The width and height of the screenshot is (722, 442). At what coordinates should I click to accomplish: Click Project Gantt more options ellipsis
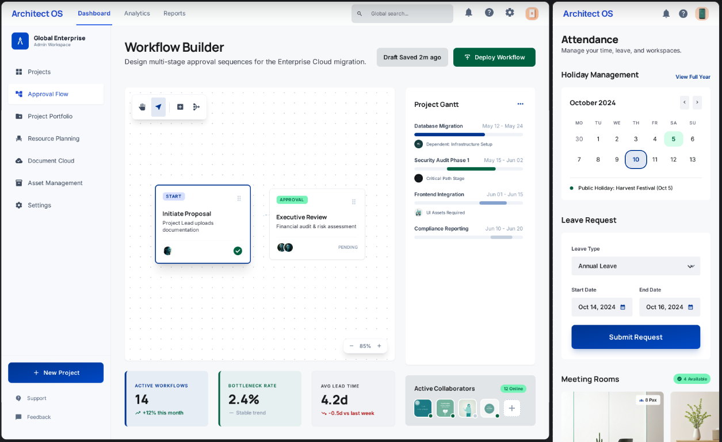520,104
